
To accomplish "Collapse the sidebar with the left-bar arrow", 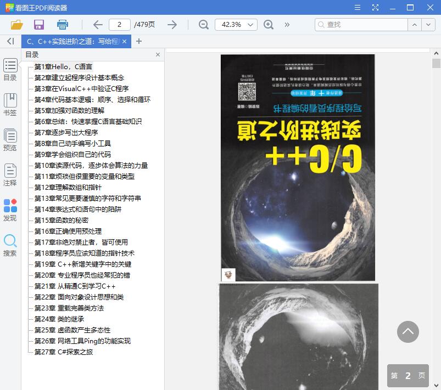I will click(10, 41).
